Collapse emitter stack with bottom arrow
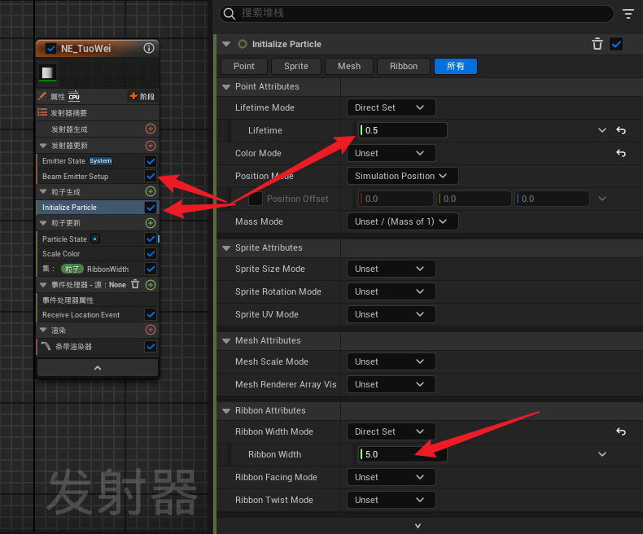The height and width of the screenshot is (534, 643). (x=98, y=368)
